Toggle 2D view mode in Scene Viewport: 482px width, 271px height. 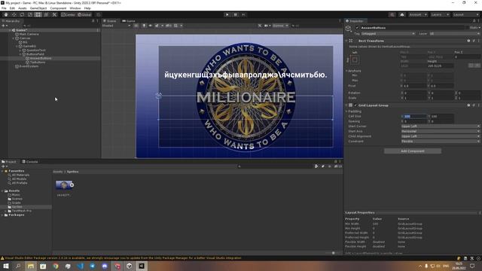coord(136,26)
